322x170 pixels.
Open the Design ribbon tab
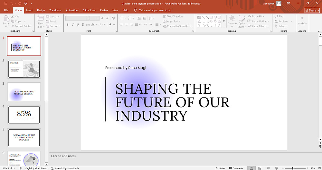click(41, 10)
